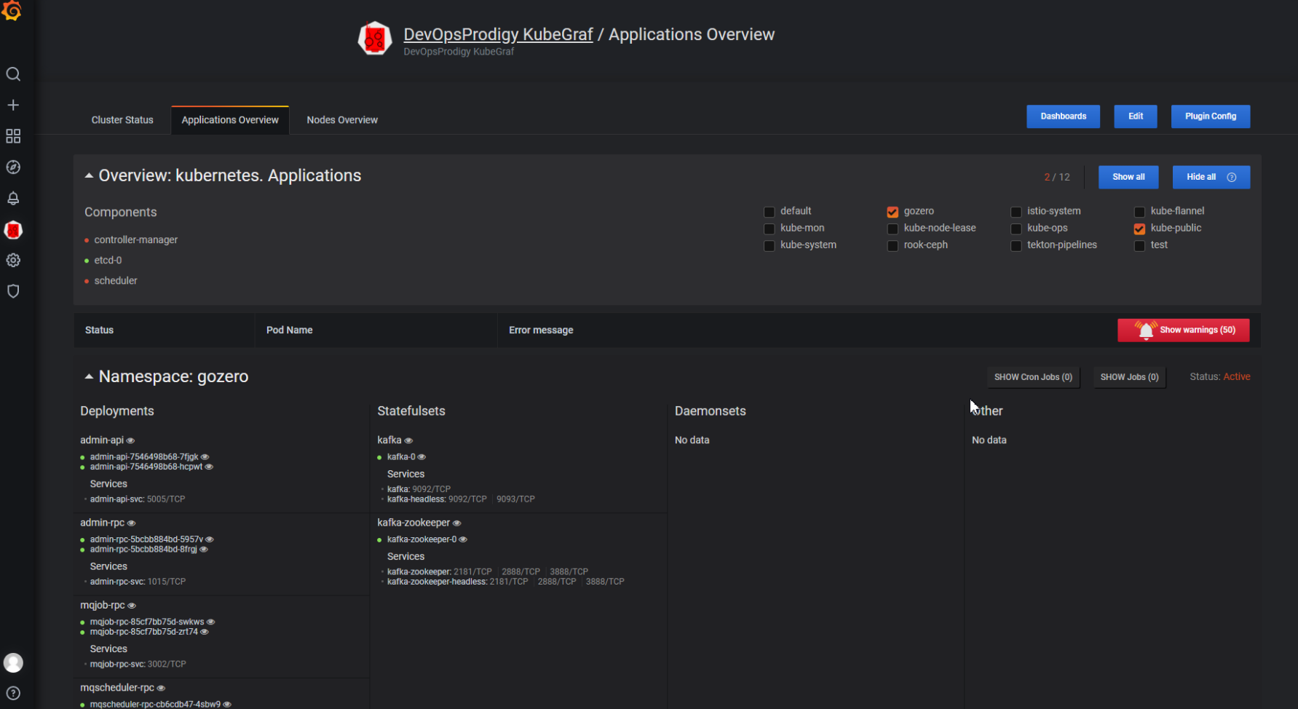Screen dimensions: 1298x709
Task: Open the Help question mark icon
Action: pos(13,694)
